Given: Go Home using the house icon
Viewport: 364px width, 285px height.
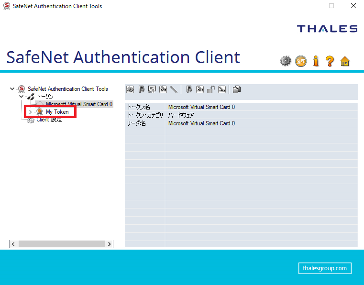Looking at the screenshot, I should click(345, 61).
